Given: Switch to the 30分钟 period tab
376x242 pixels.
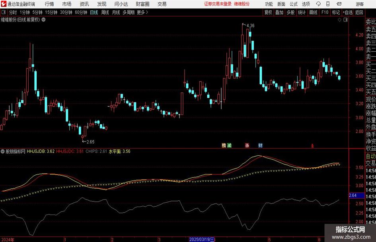Looking at the screenshot, I should click(66, 12).
